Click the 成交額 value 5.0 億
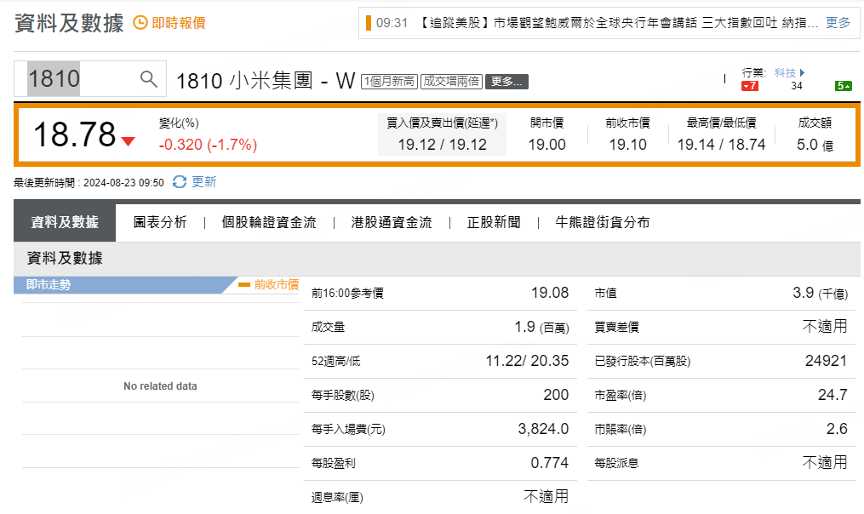 click(815, 145)
